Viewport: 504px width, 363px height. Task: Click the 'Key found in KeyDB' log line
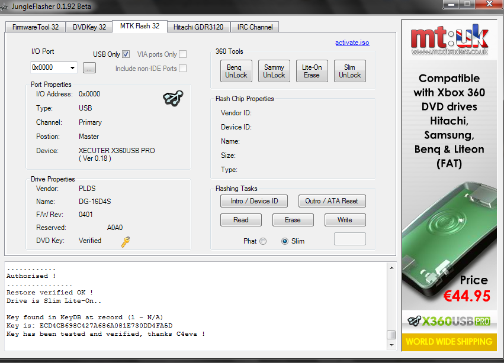tap(85, 317)
